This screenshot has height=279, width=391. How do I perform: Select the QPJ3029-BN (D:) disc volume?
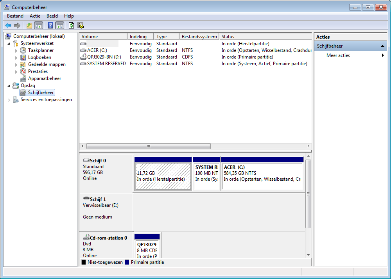(104, 57)
